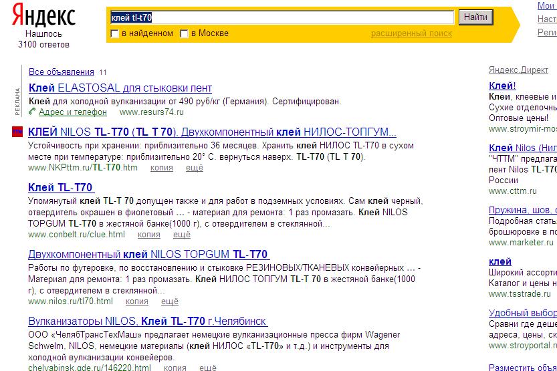Click www.nilos.ru/tl70.html URL text
Viewport: 557px width, 371px height.
[70, 301]
